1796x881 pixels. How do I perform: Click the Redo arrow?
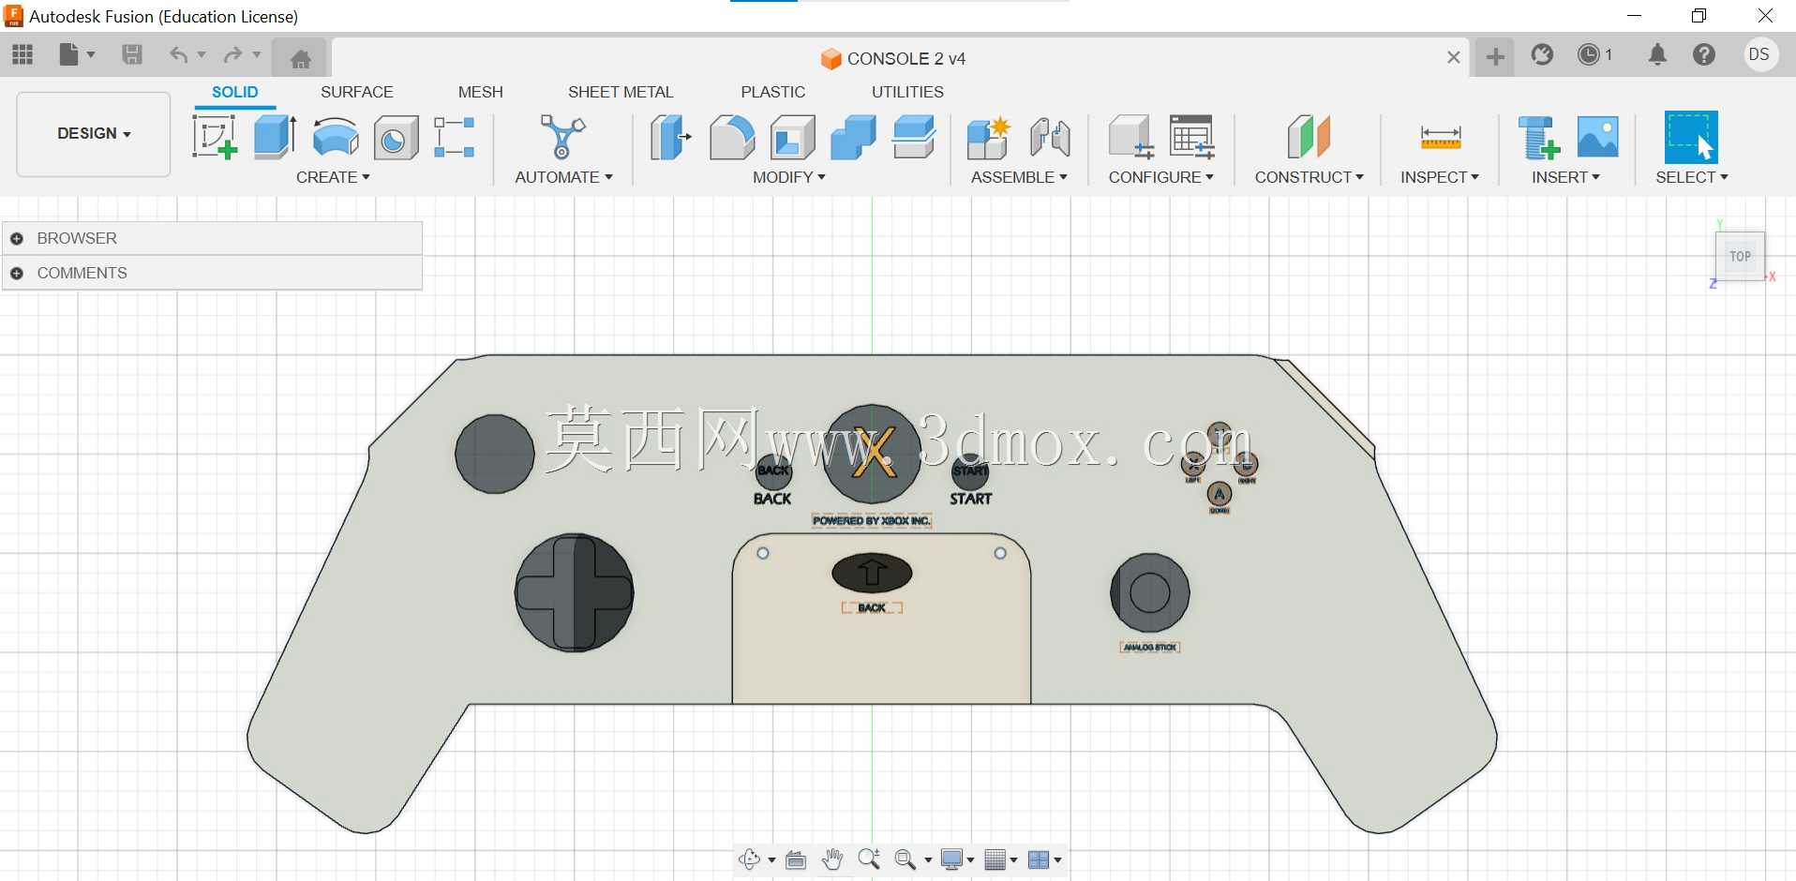233,55
